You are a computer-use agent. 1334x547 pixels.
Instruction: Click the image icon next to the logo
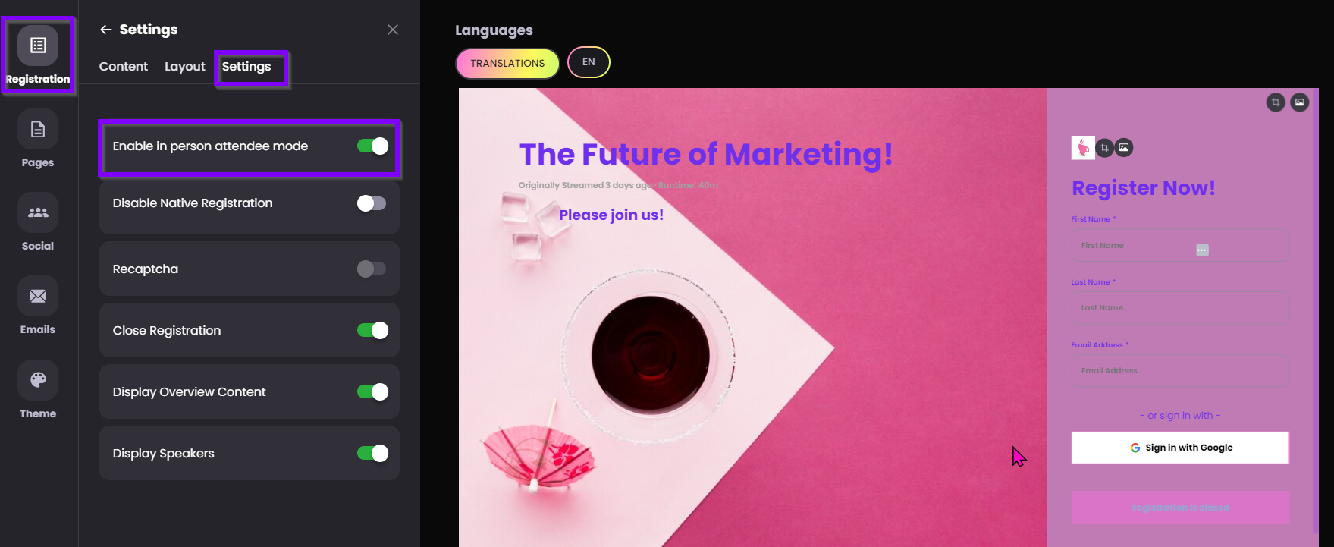[x=1124, y=147]
